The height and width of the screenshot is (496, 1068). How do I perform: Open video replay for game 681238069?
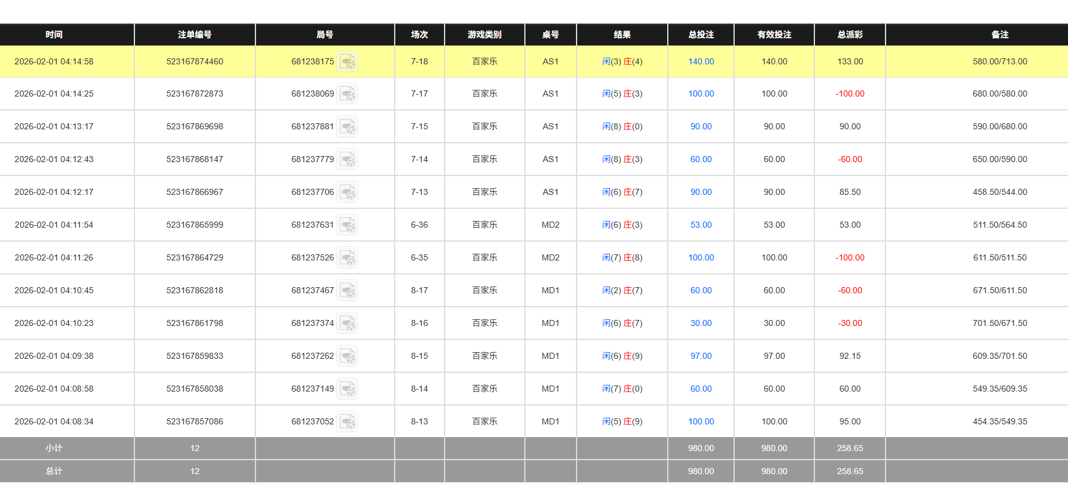[347, 93]
